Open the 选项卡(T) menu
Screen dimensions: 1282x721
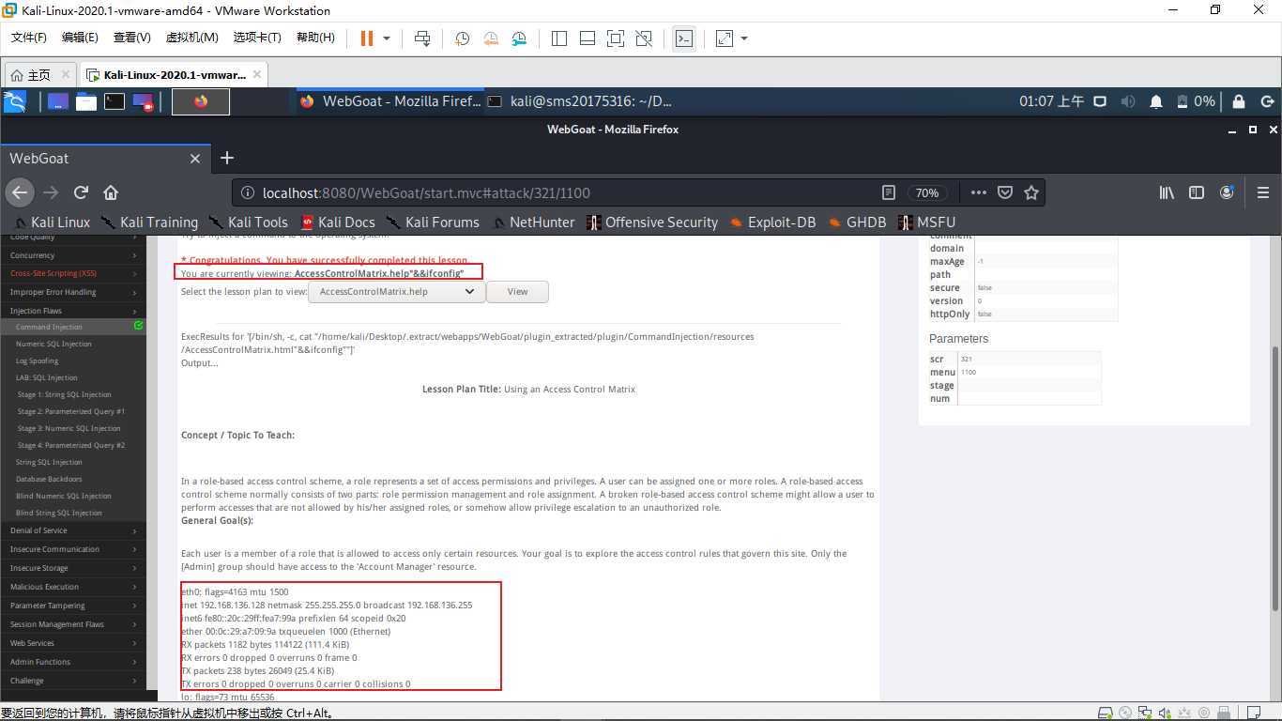tap(257, 38)
